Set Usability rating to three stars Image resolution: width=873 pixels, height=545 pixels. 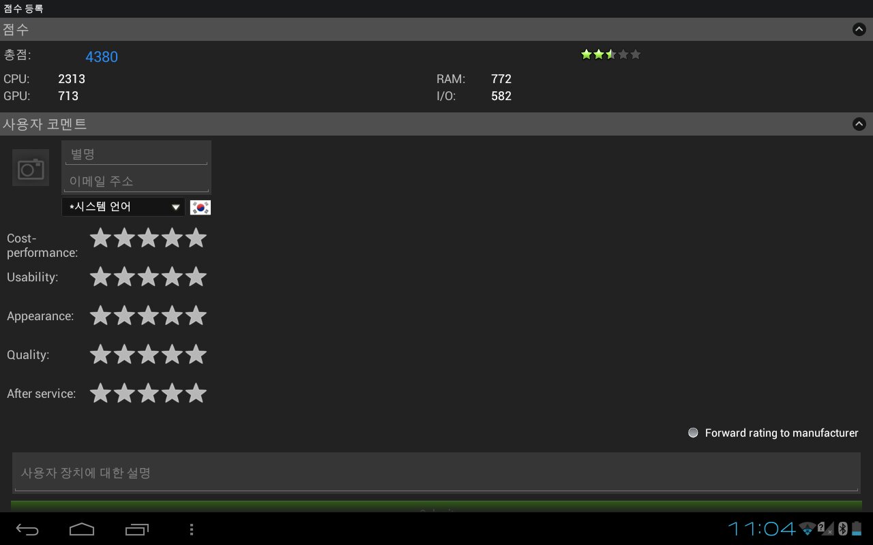point(148,277)
